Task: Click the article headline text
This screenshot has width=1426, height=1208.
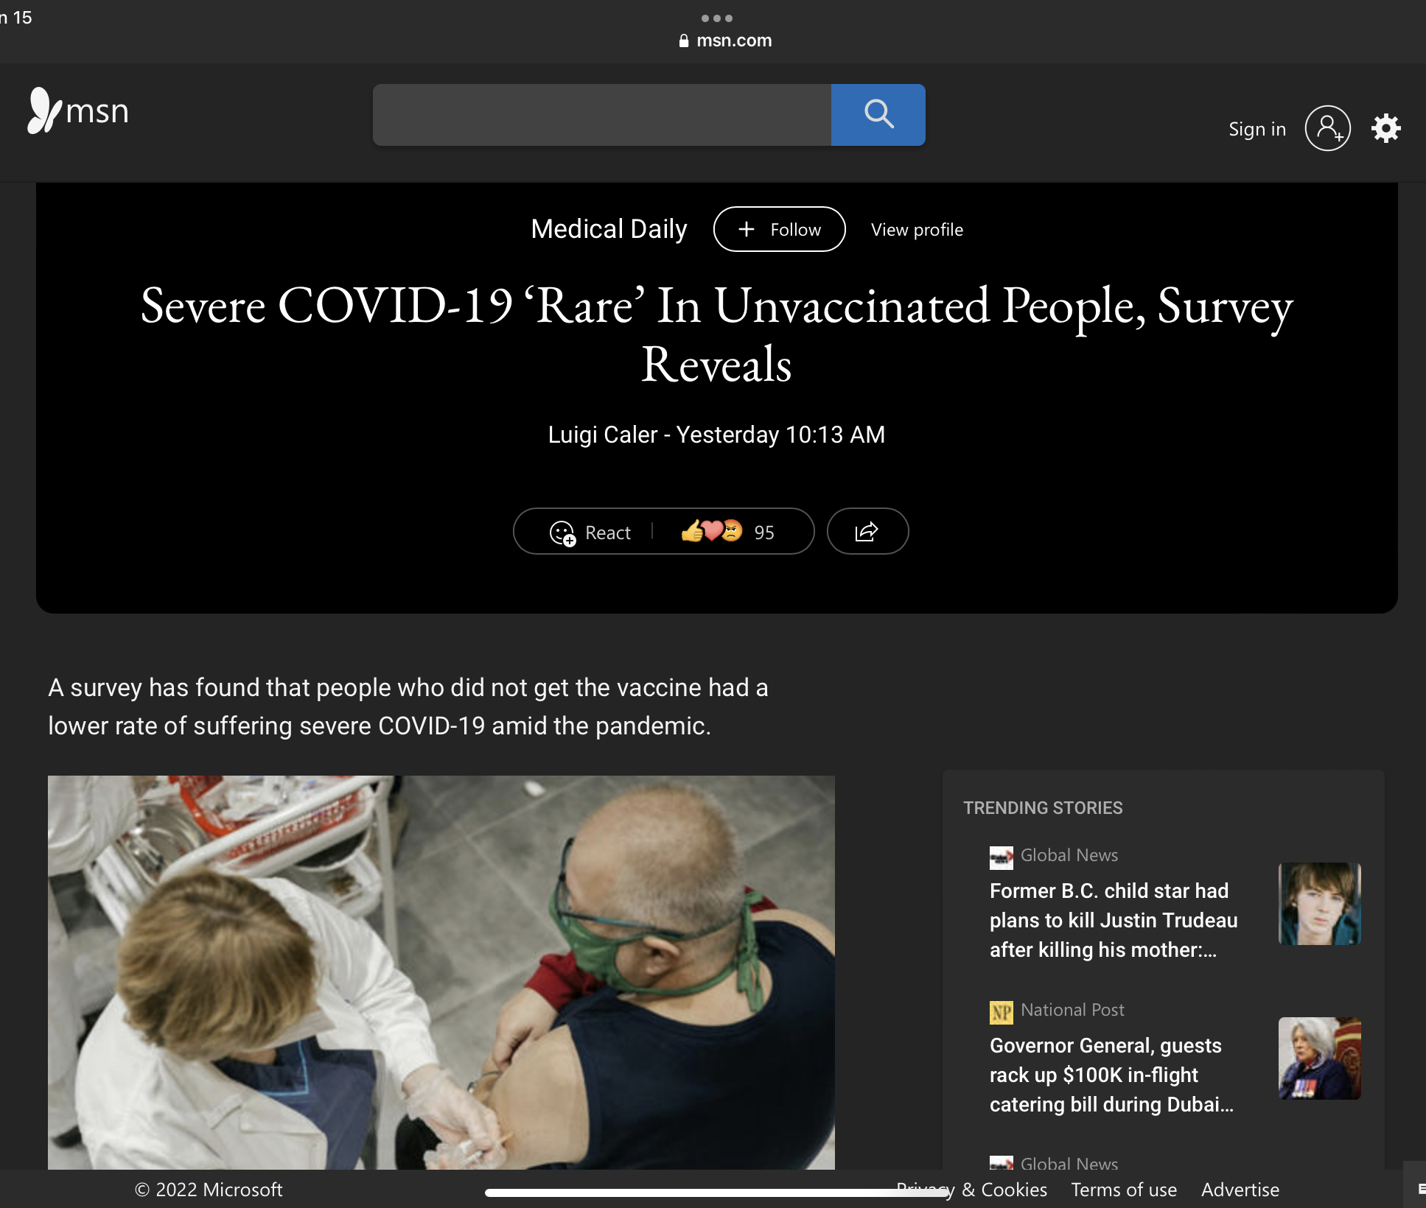Action: tap(716, 334)
